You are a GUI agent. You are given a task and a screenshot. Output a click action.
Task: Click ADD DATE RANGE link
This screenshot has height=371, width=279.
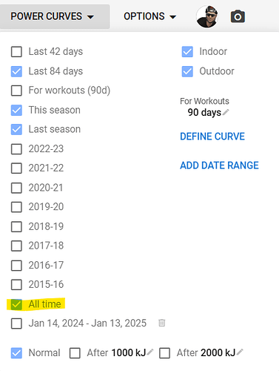[x=219, y=165]
